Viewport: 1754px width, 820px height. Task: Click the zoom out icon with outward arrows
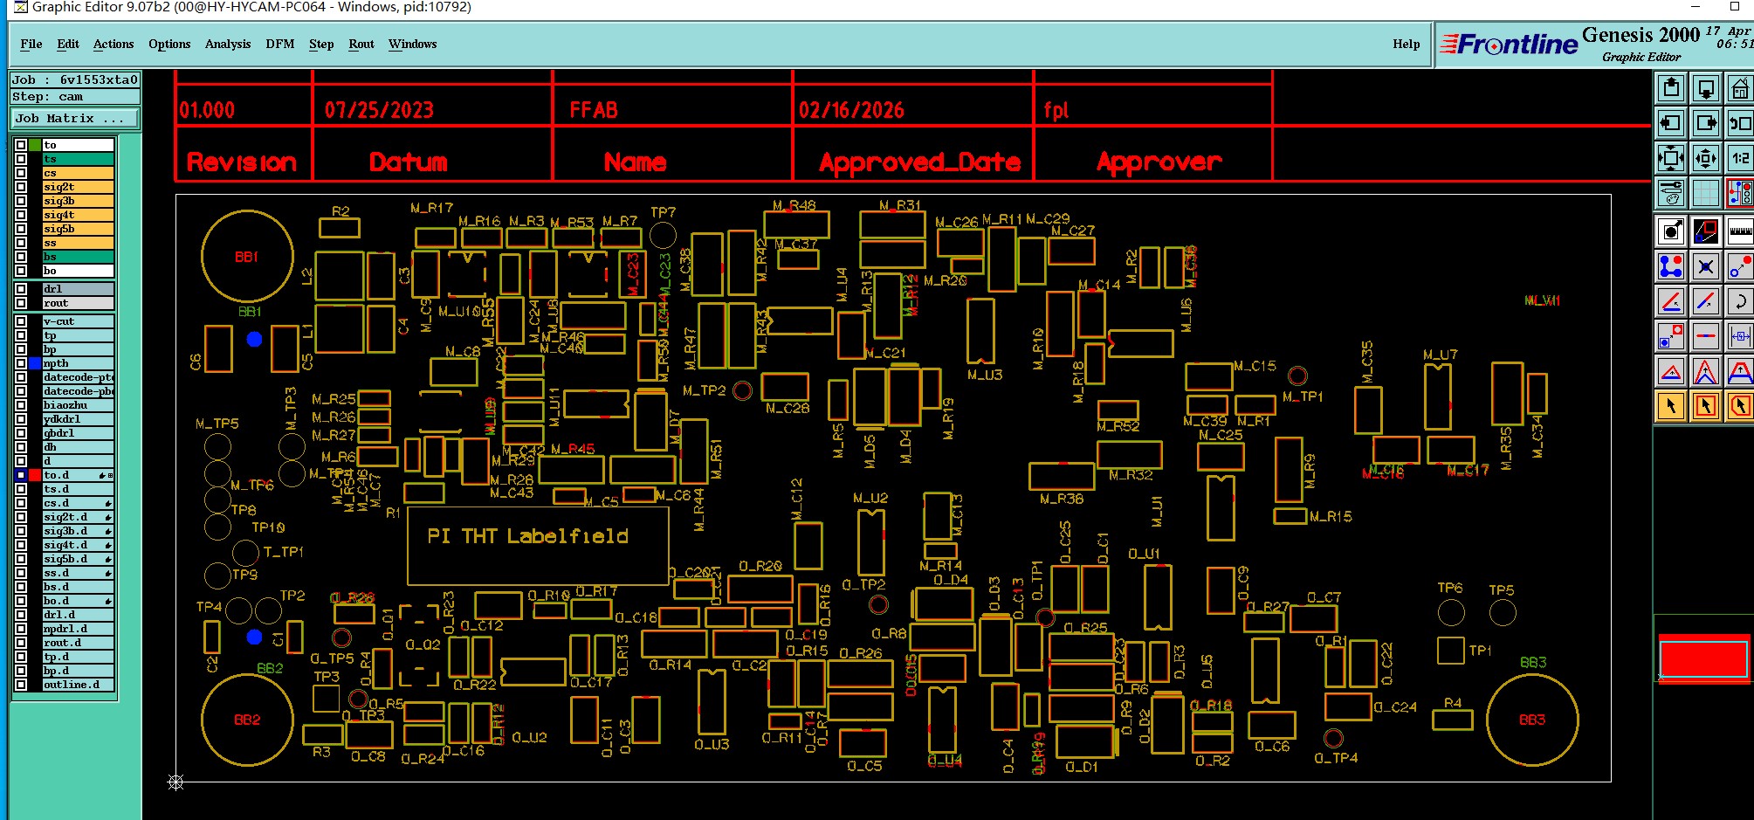[1706, 158]
